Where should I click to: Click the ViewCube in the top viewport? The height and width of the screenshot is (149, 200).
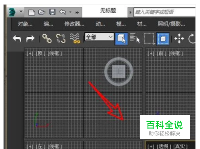click(119, 72)
